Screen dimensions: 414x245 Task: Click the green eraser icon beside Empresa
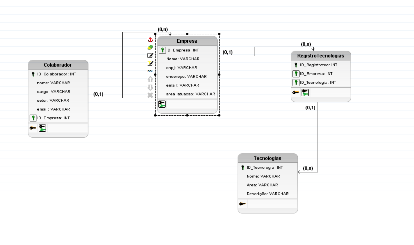click(x=150, y=47)
